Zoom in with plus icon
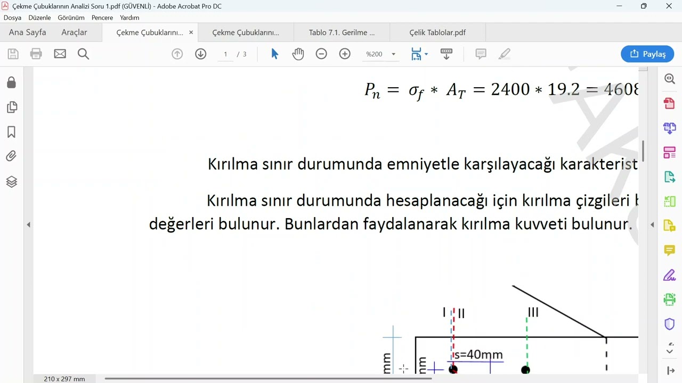682x383 pixels. pos(345,54)
